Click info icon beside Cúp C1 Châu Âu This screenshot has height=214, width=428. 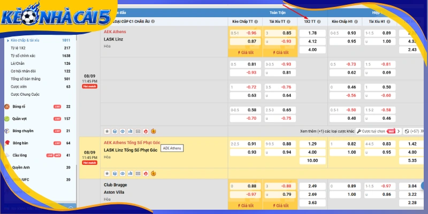(153, 21)
